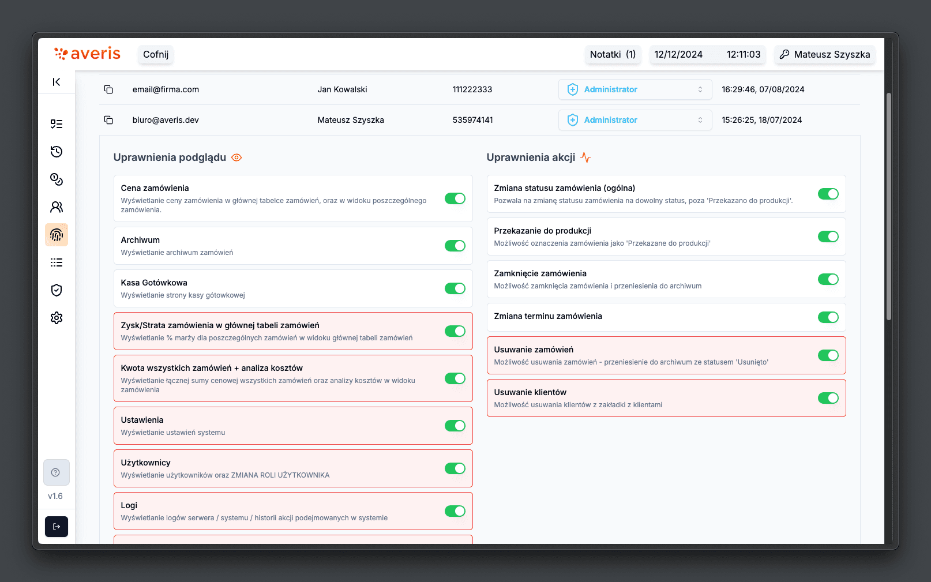Toggle Zmiana terminu zamówienia switch

tap(828, 317)
